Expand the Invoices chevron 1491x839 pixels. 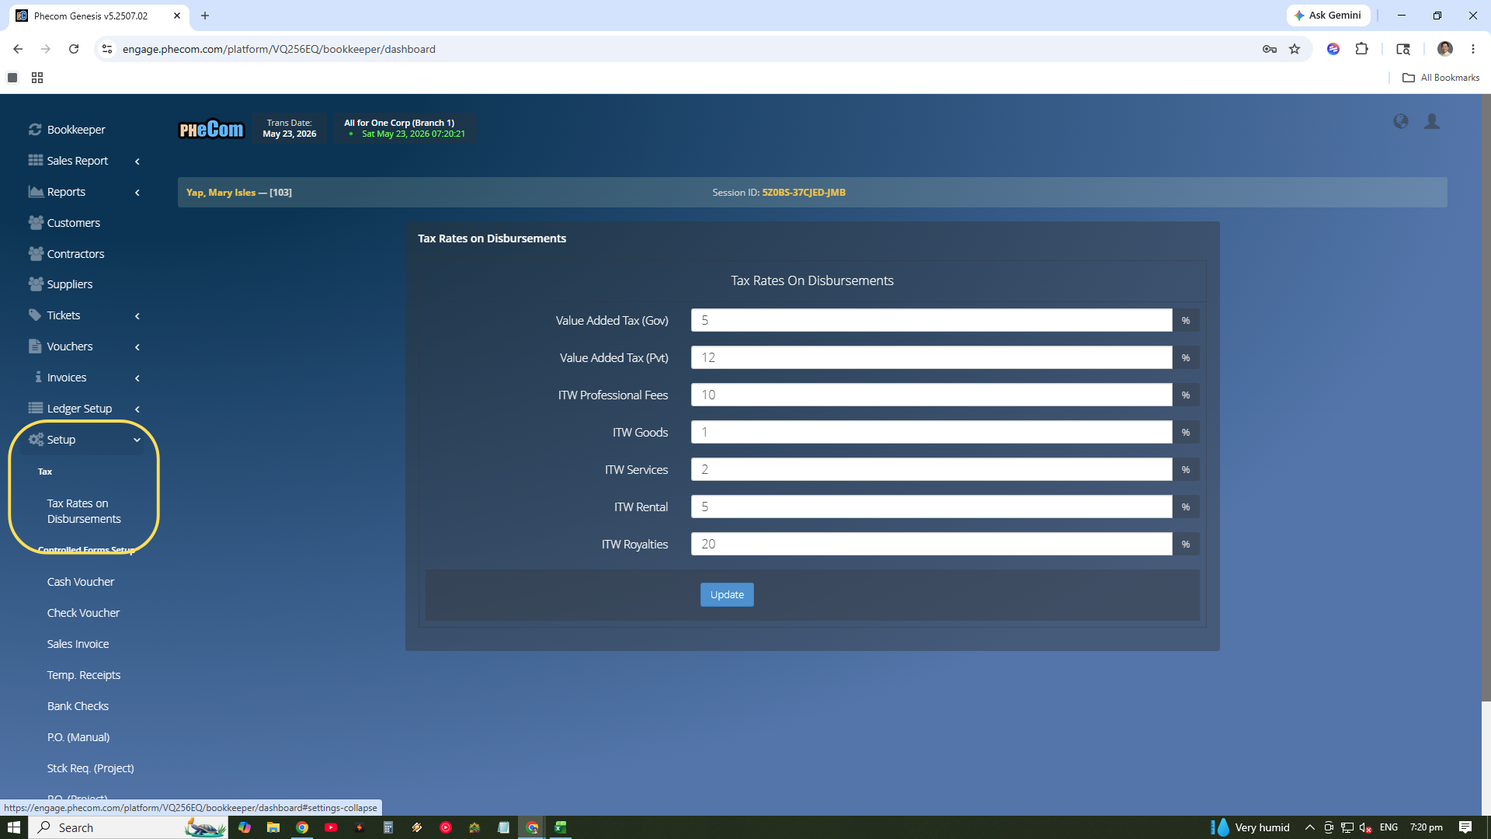coord(137,378)
